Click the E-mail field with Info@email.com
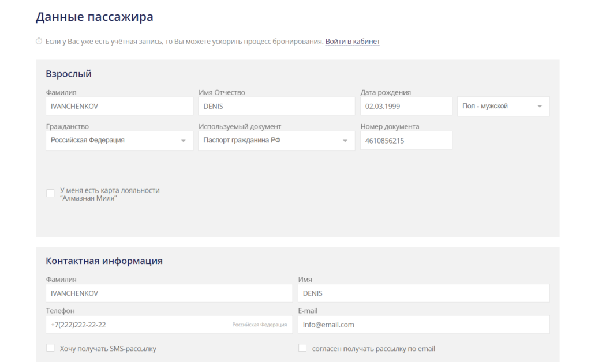 point(424,325)
